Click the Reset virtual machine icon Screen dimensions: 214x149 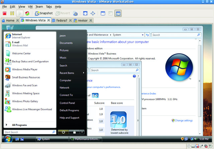pos(27,13)
